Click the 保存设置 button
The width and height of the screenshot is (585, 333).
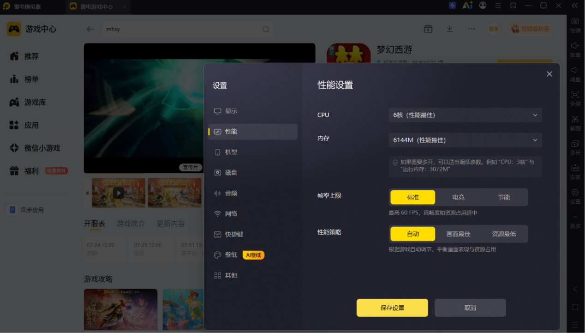pos(392,308)
